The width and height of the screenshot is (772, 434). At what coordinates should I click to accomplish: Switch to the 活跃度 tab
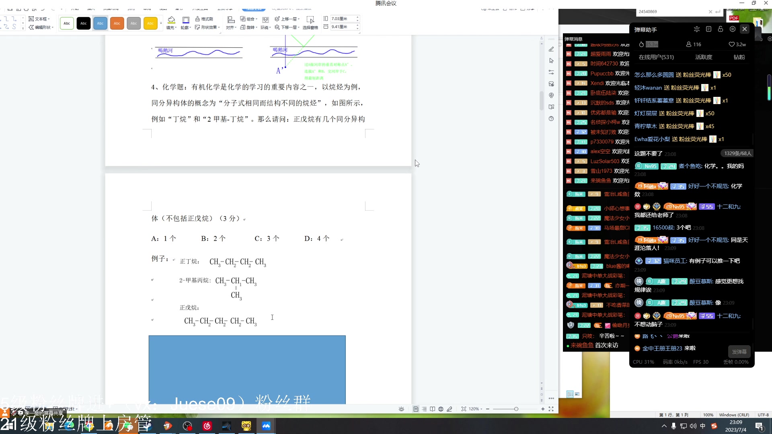click(704, 57)
